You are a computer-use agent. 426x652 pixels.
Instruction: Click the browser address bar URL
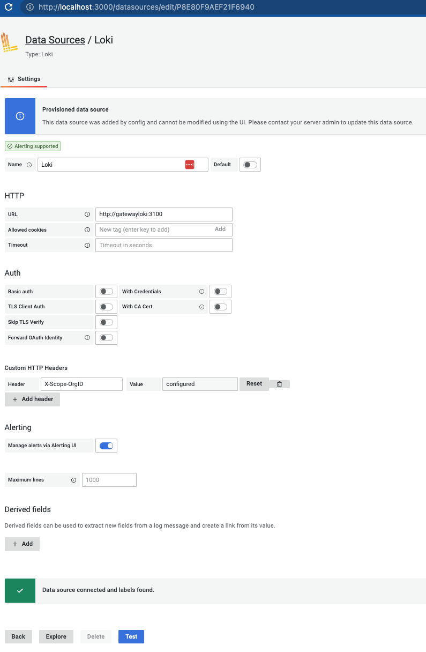coord(147,8)
